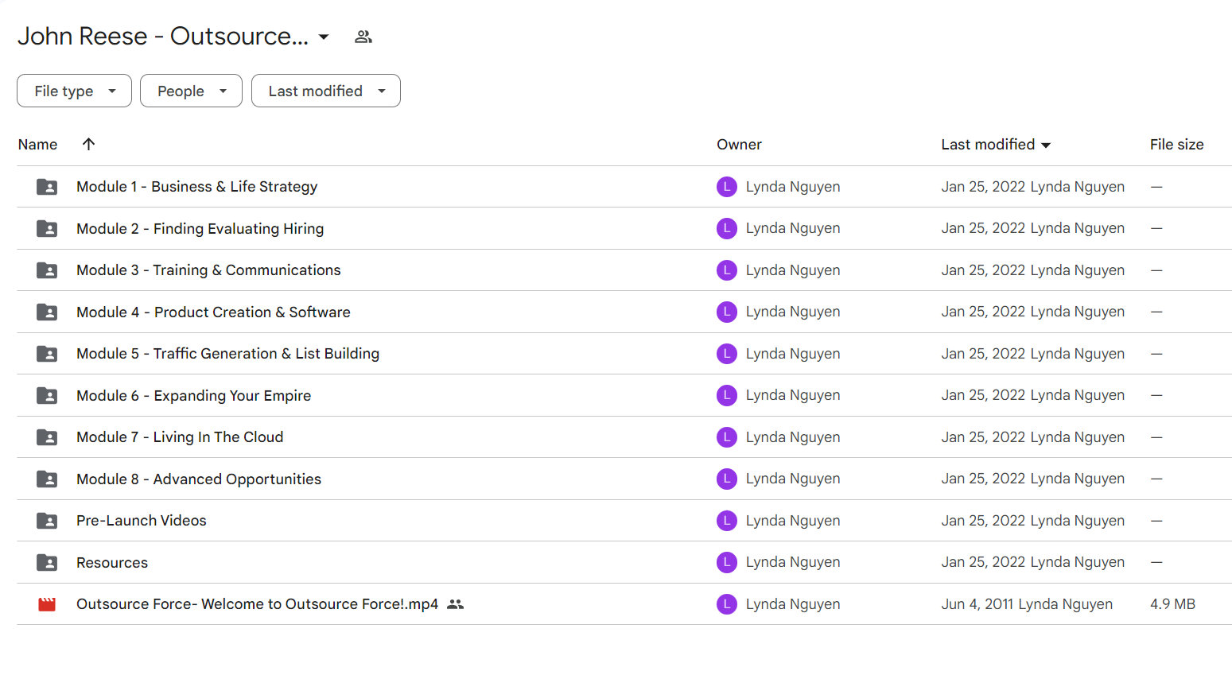Click folder icon for Module 5
Viewport: 1232px width, 675px height.
tap(47, 354)
